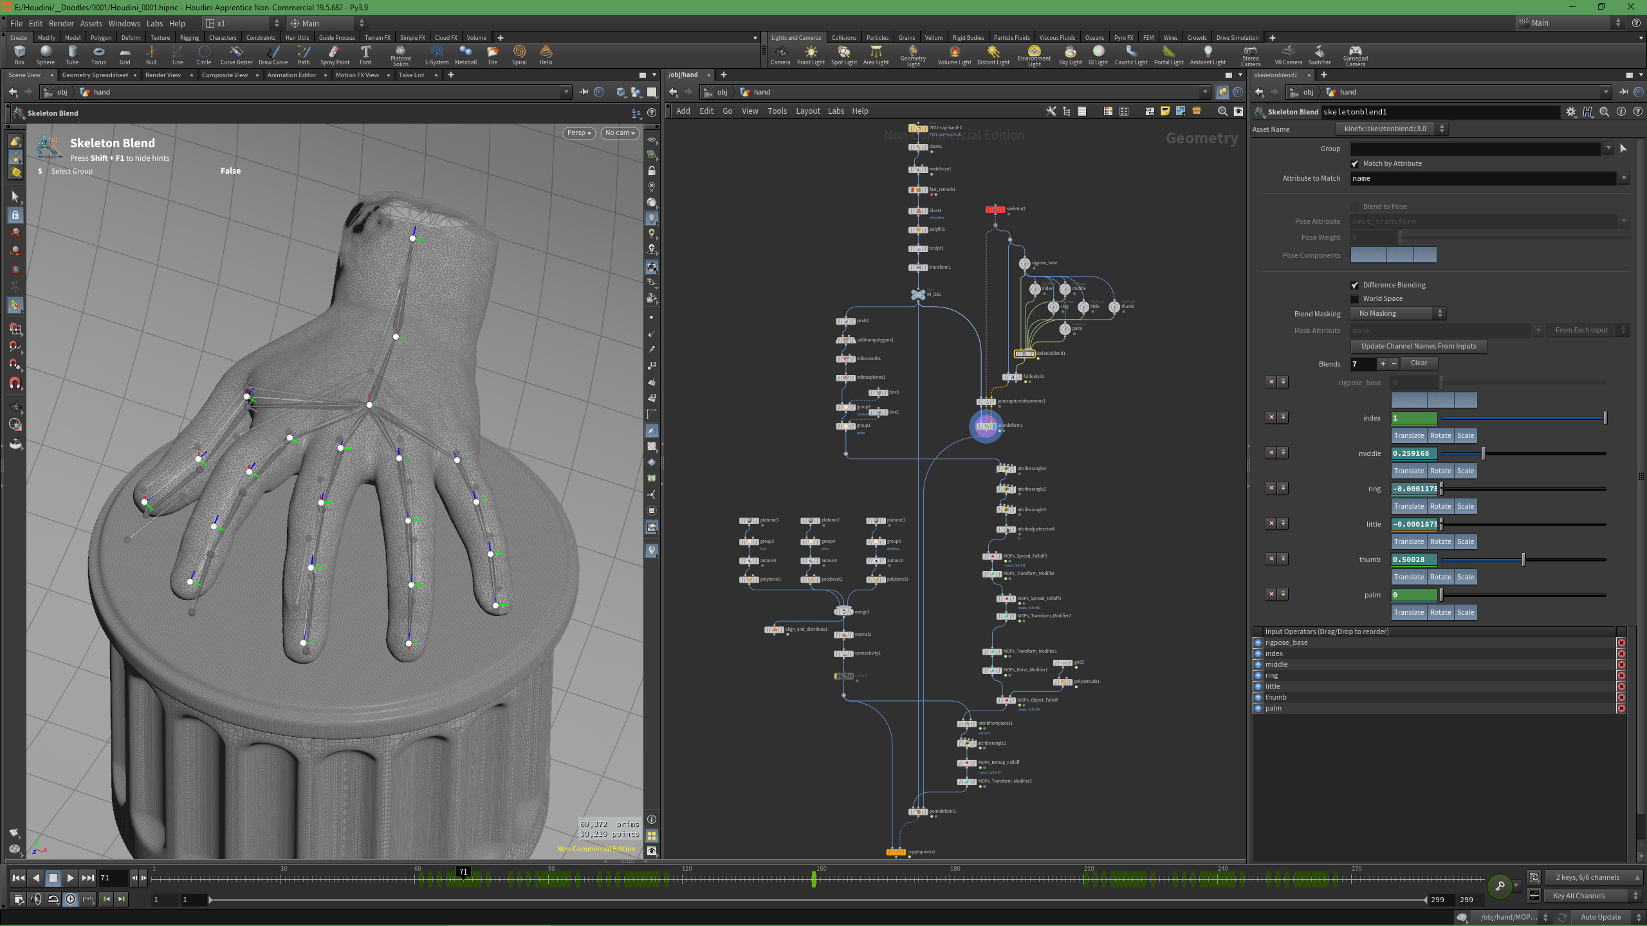1647x926 pixels.
Task: Open the Persp viewport dropdown
Action: [578, 133]
